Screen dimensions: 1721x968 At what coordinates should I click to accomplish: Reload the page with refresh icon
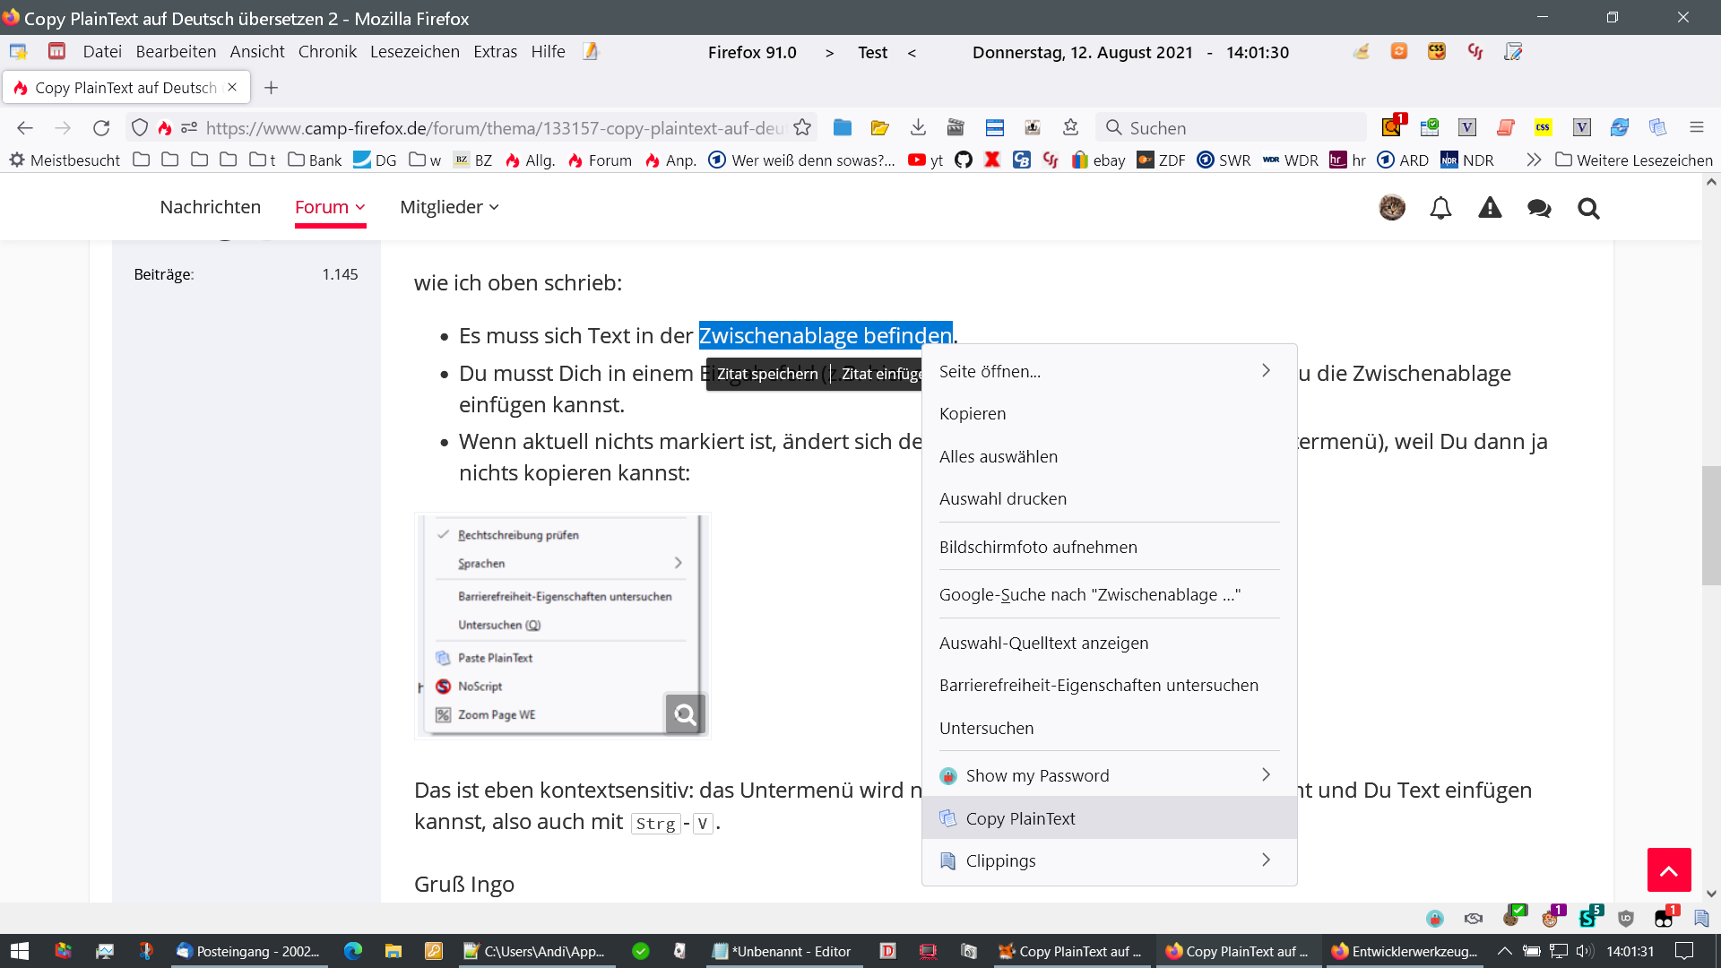tap(101, 127)
